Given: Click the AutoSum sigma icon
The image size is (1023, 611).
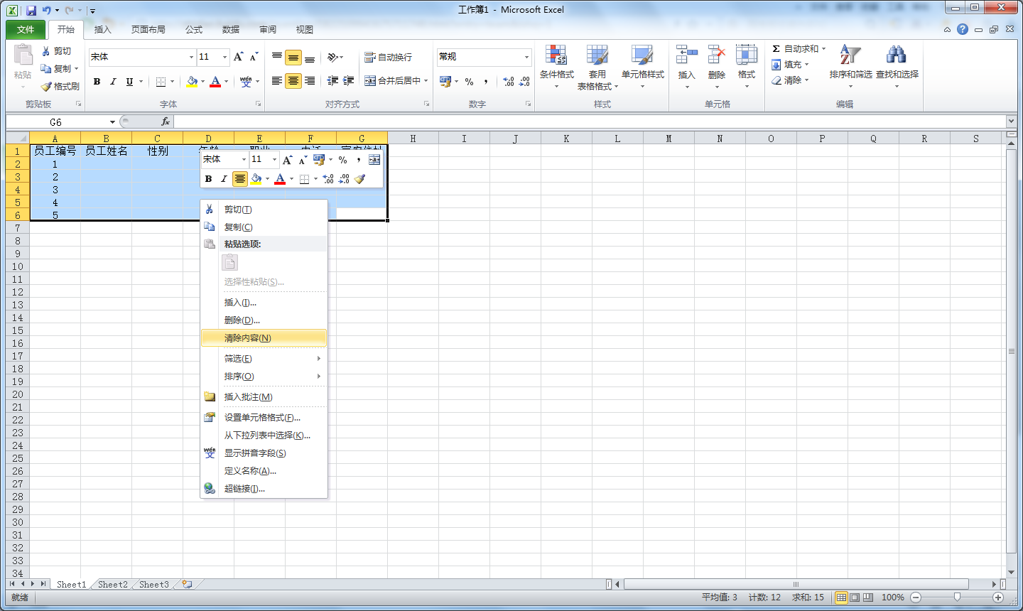Looking at the screenshot, I should pyautogui.click(x=776, y=49).
